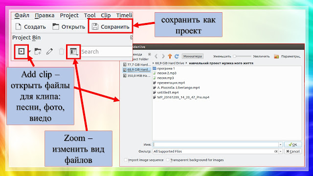Click the Имя file name field
Screen dimensions: 313x176
(x=216, y=145)
